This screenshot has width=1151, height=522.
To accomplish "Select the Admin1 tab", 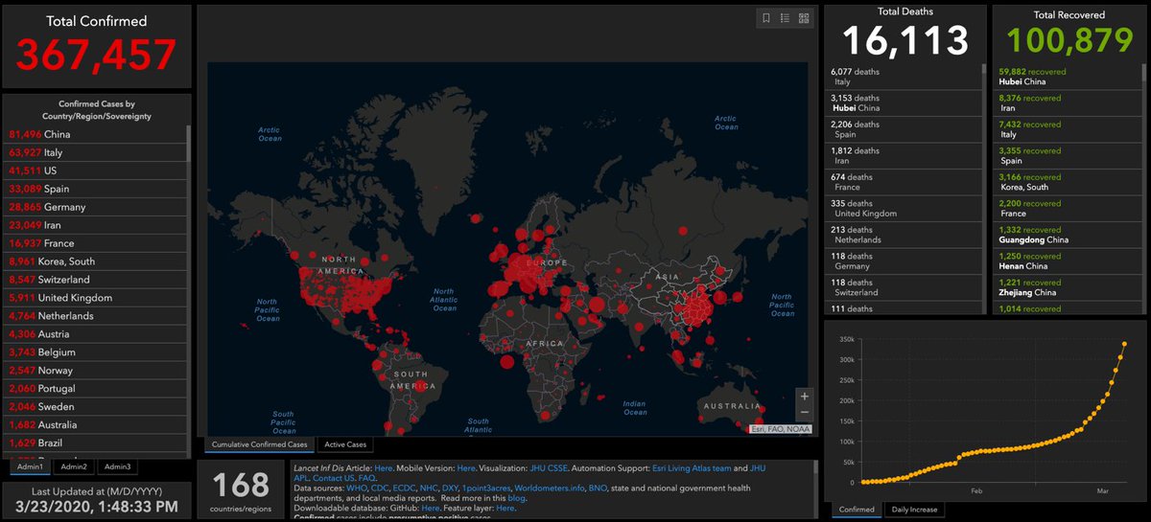I will pos(29,465).
